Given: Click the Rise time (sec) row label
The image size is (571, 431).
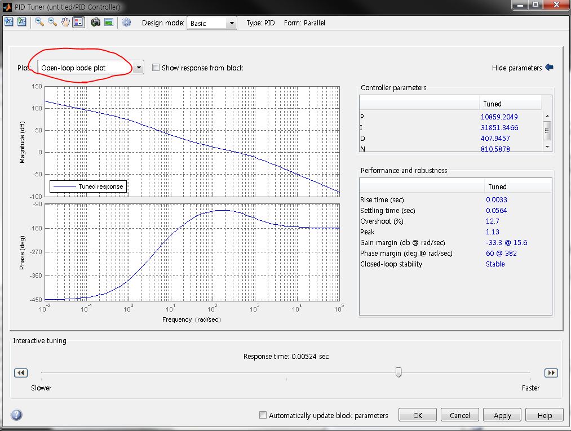Looking at the screenshot, I should coord(382,199).
